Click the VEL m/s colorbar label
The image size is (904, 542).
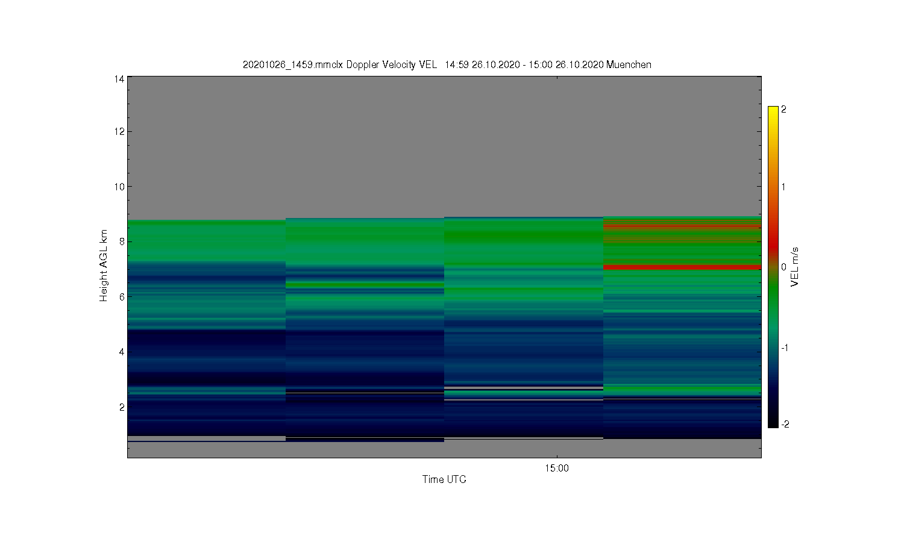[x=795, y=267]
